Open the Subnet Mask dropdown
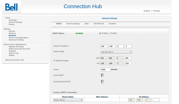This screenshot has width=179, height=104. pyautogui.click(x=116, y=52)
